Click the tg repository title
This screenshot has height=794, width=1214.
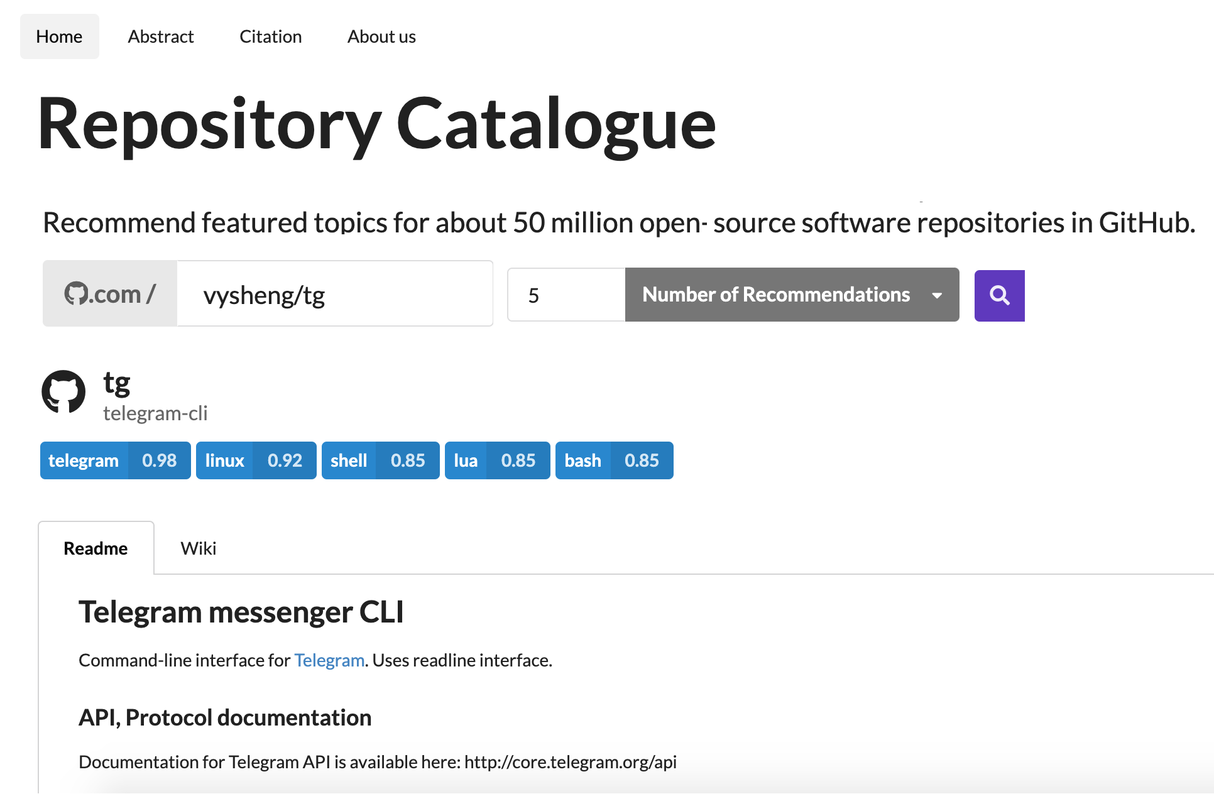coord(117,383)
